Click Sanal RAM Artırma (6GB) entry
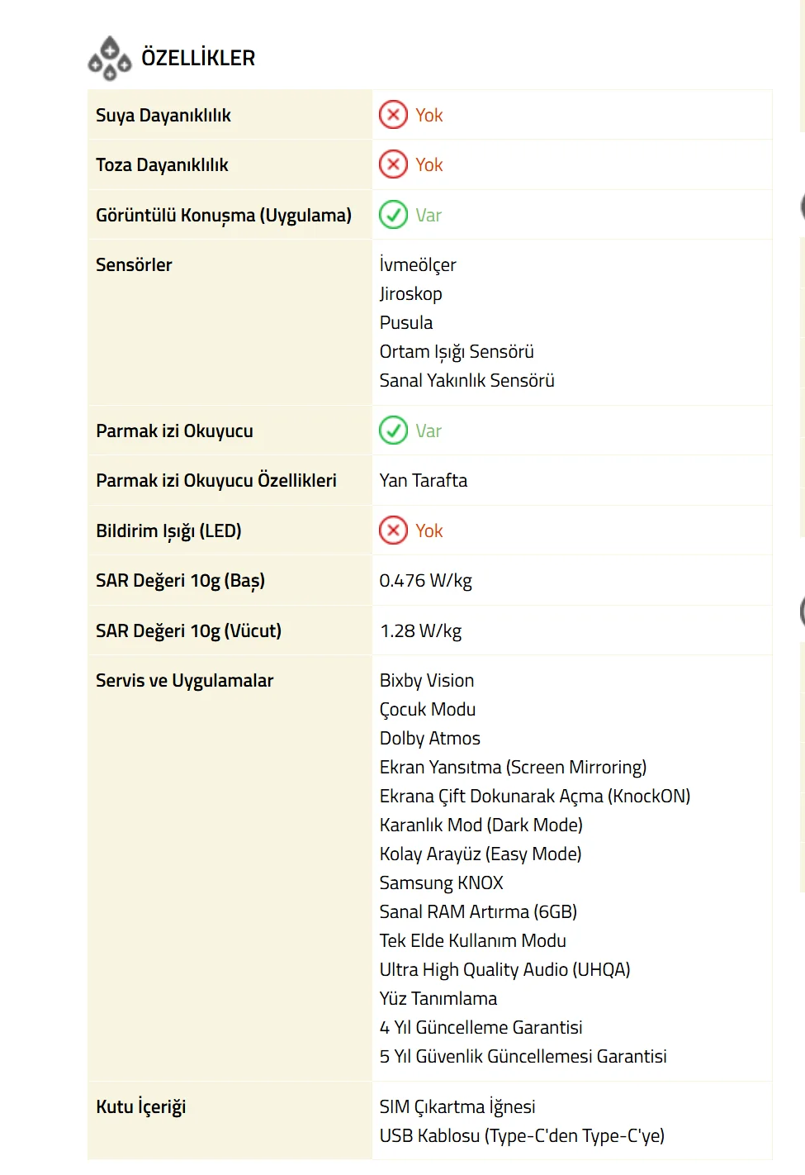Image resolution: width=805 pixels, height=1175 pixels. [478, 912]
